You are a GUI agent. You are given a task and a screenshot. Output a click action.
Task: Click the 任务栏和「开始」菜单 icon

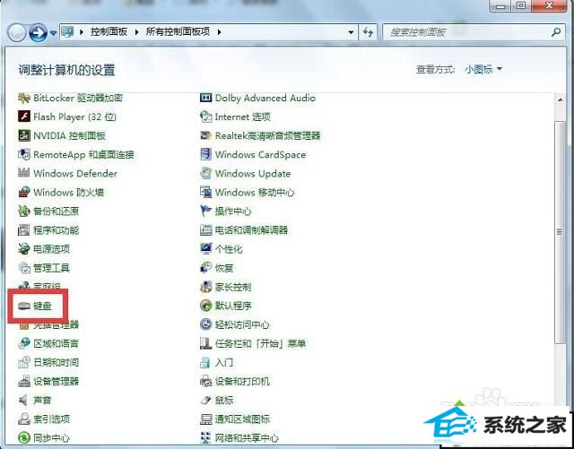(x=205, y=343)
